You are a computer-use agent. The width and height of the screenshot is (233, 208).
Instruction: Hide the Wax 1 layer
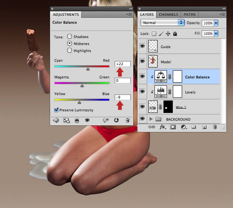(x=143, y=106)
